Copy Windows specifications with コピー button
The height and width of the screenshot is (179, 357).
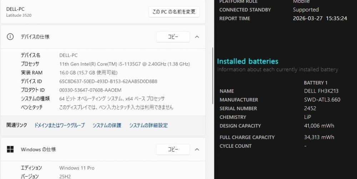pos(173,149)
